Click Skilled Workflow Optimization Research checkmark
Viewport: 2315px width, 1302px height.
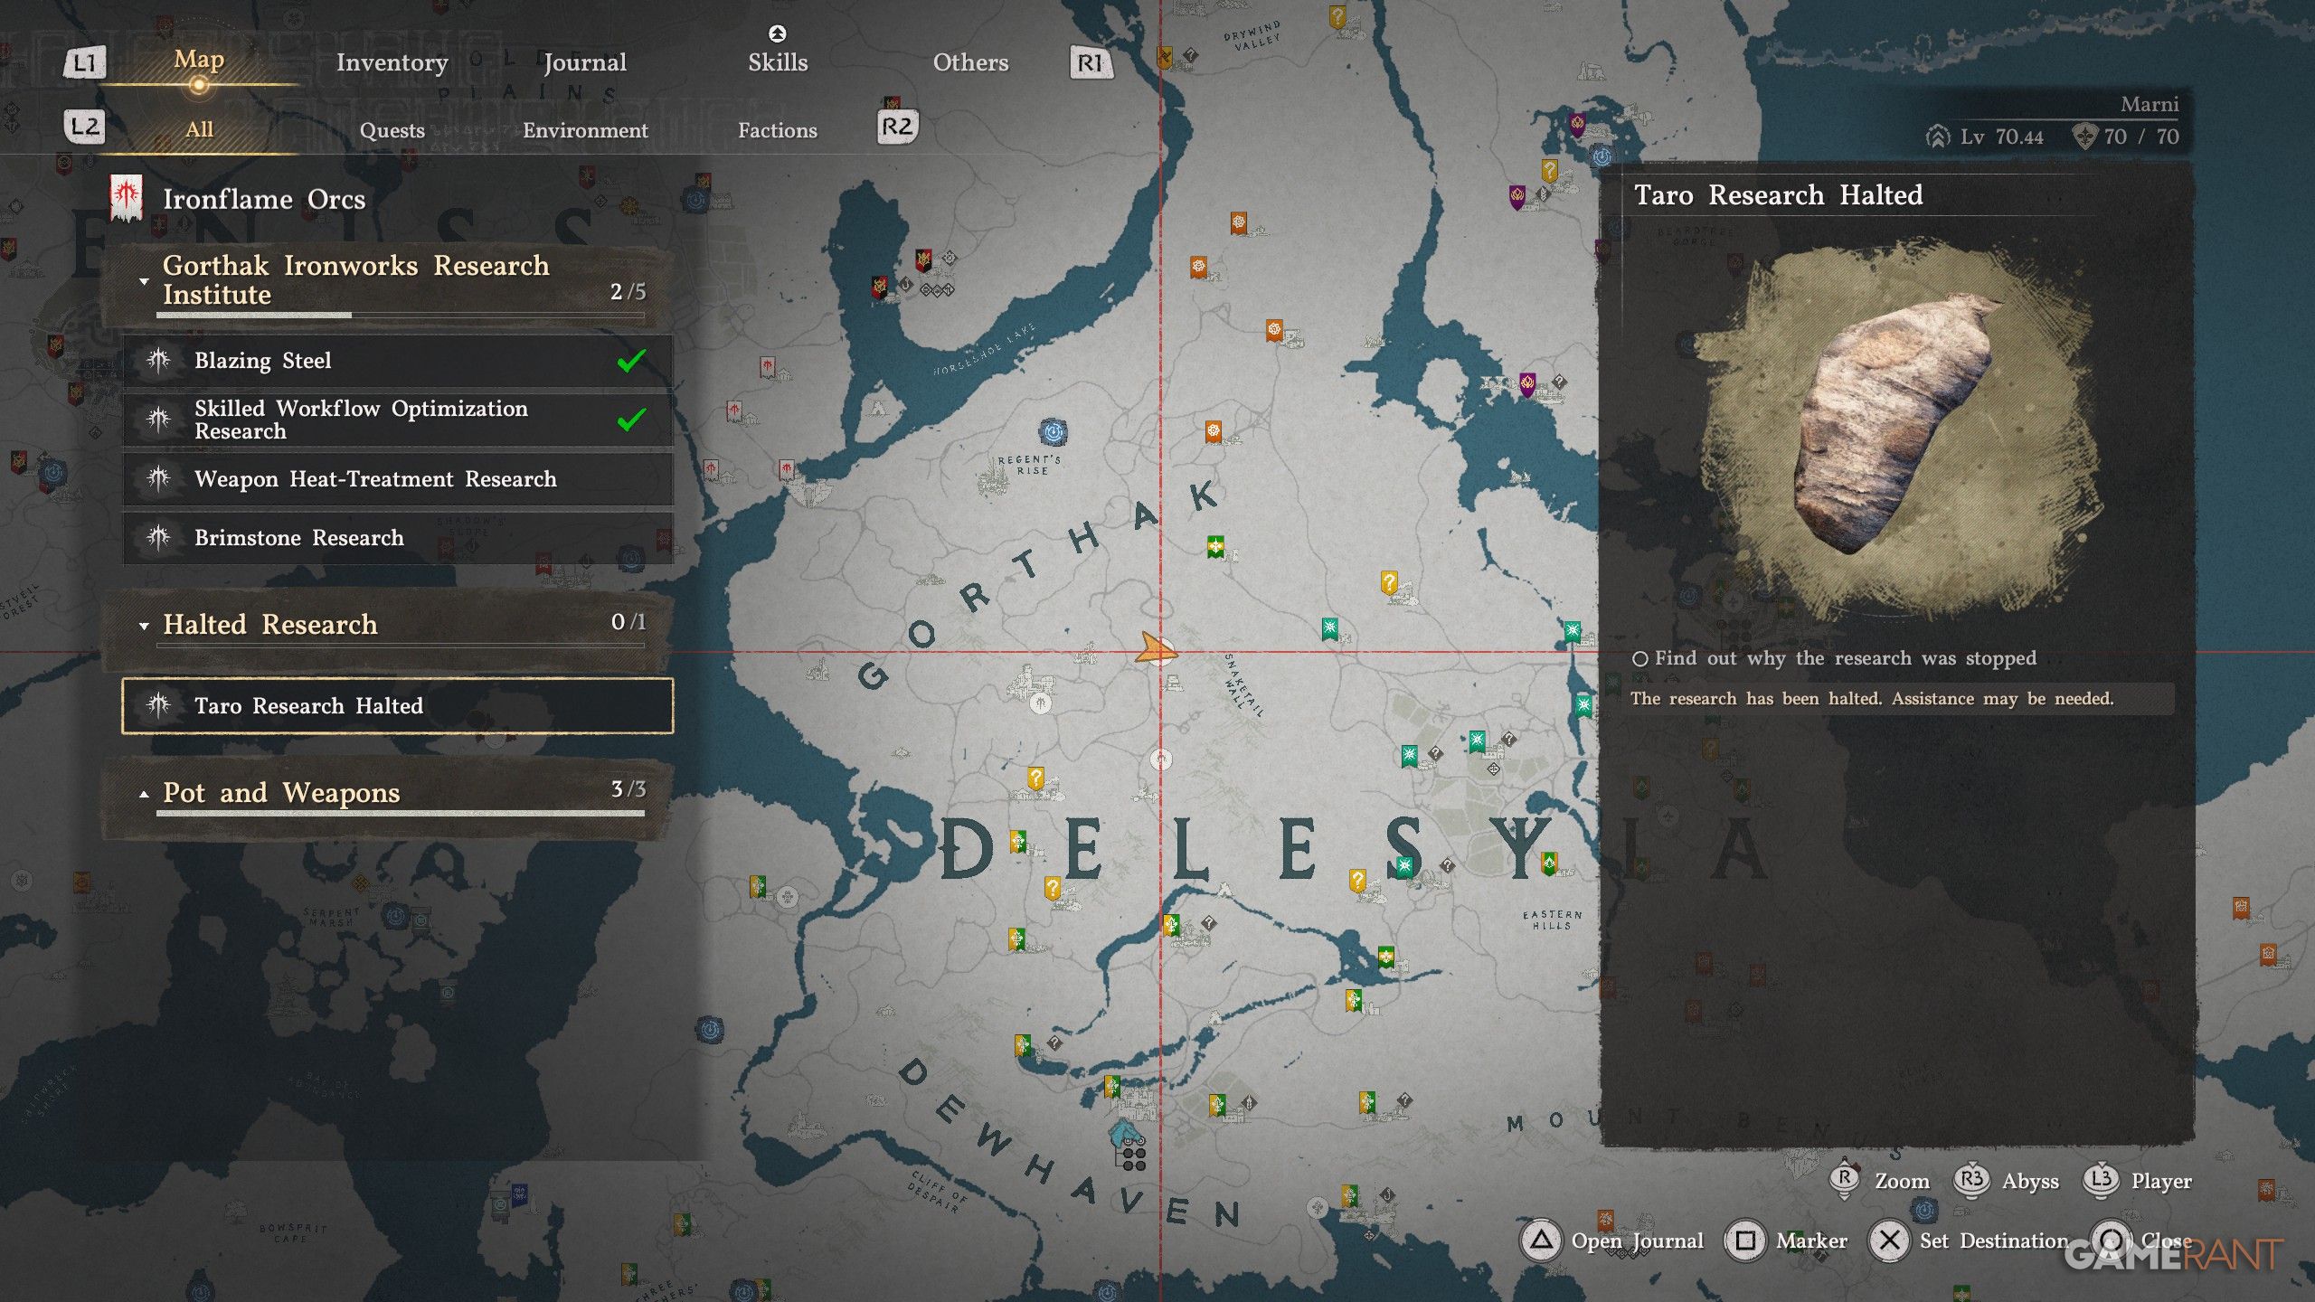[630, 420]
